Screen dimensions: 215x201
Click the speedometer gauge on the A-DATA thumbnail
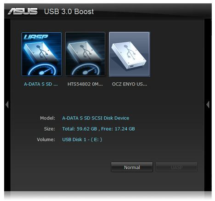pos(42,70)
